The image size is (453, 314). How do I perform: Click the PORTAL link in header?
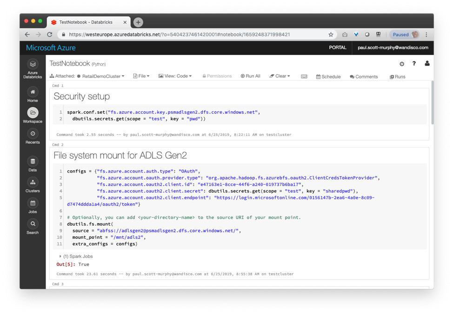338,48
